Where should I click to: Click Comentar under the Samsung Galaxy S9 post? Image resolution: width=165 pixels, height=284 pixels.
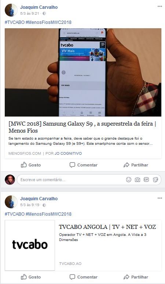(84, 165)
